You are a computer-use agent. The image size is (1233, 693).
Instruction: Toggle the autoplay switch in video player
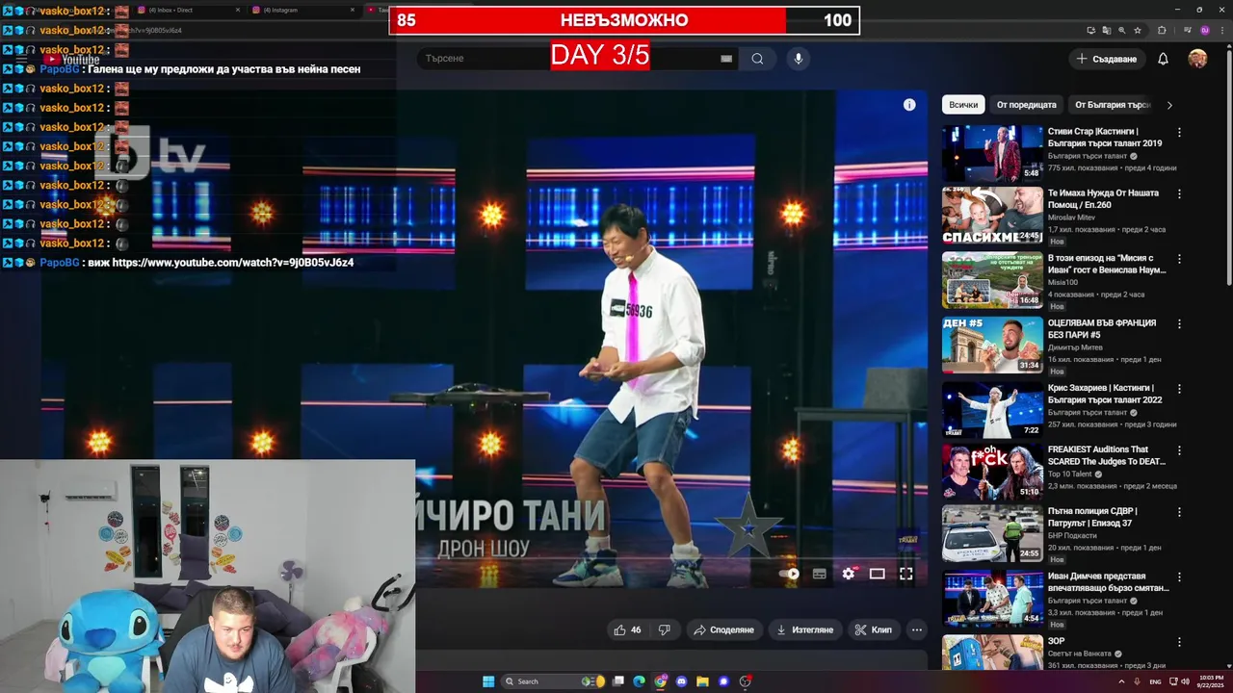click(790, 574)
